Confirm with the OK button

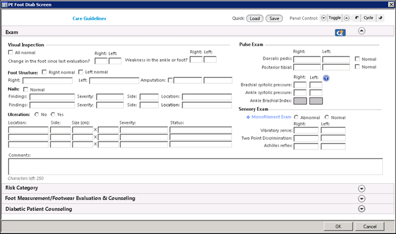pyautogui.click(x=338, y=226)
